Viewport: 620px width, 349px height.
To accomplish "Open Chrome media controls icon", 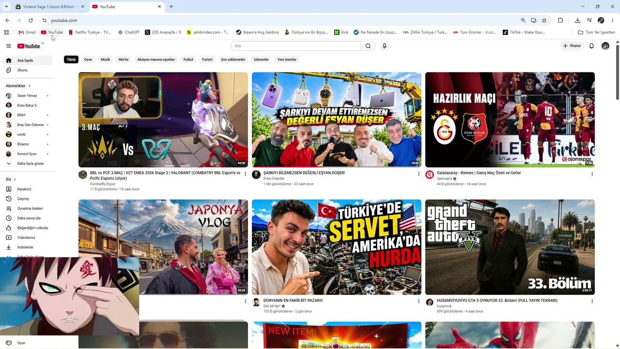I will click(x=589, y=20).
